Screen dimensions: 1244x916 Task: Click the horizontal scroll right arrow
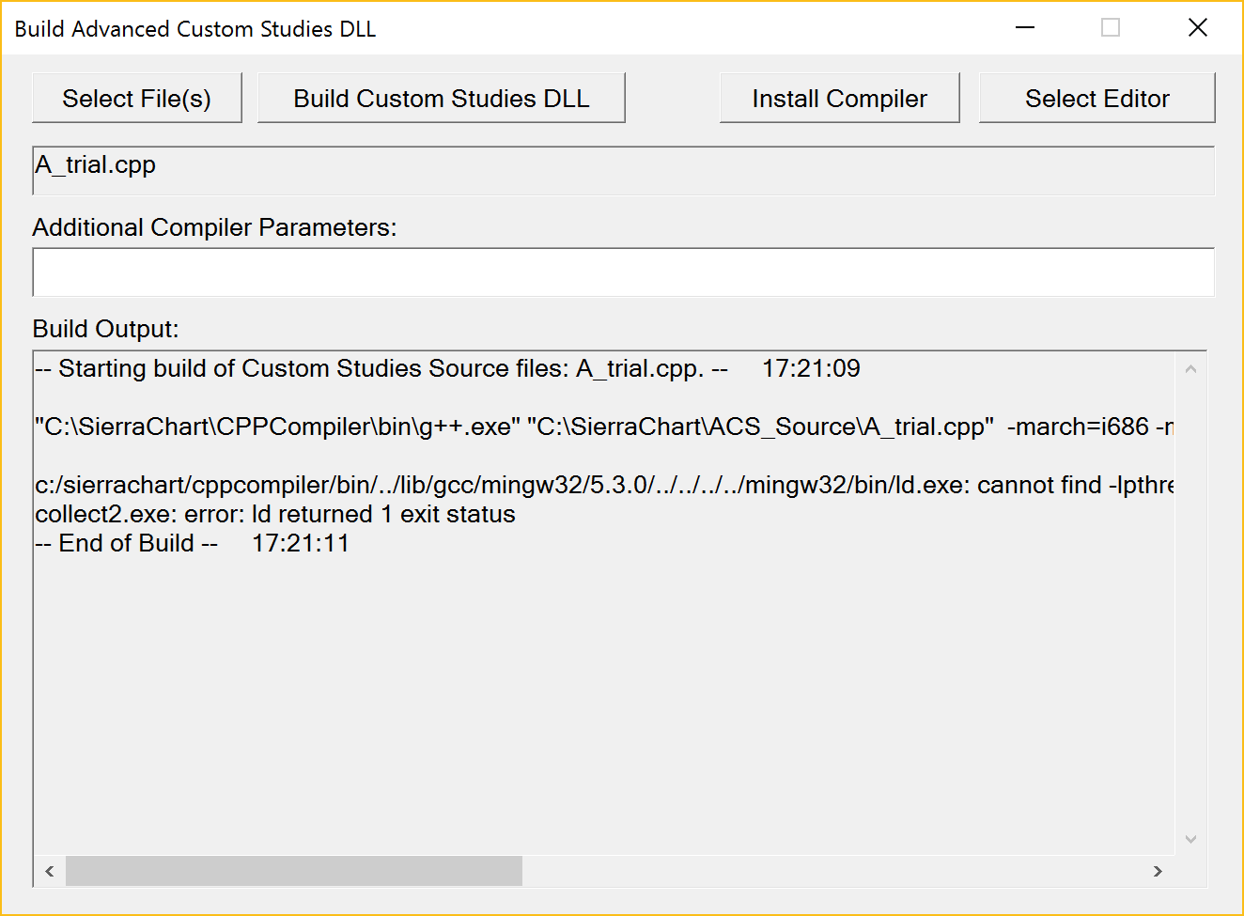(x=1158, y=871)
